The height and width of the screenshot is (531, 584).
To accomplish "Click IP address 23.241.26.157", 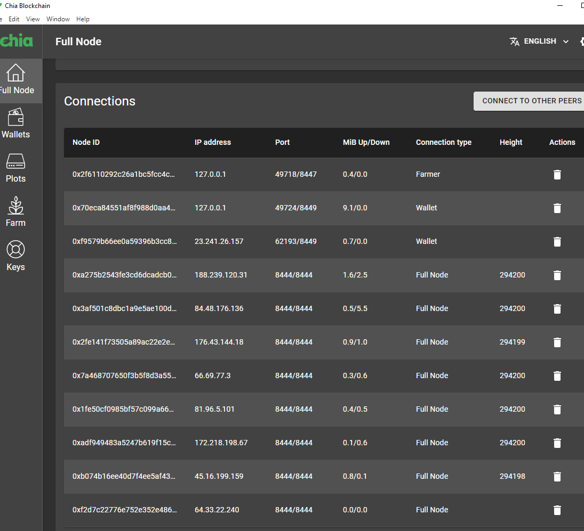I will click(219, 241).
